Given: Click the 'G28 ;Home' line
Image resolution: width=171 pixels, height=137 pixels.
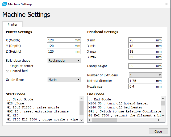Looking at the screenshot, I should (x=15, y=103).
